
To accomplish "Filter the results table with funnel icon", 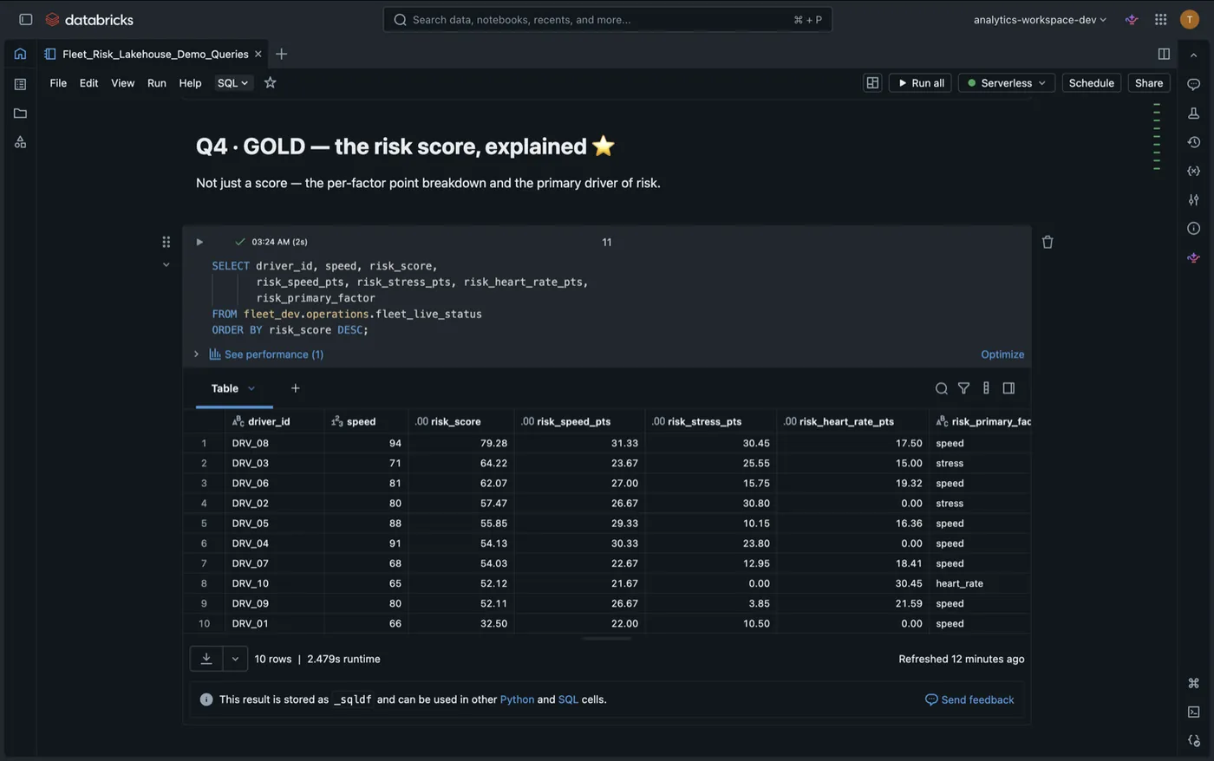I will [963, 388].
